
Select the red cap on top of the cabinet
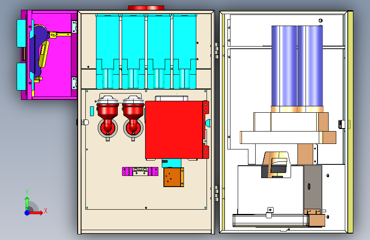tap(146, 8)
